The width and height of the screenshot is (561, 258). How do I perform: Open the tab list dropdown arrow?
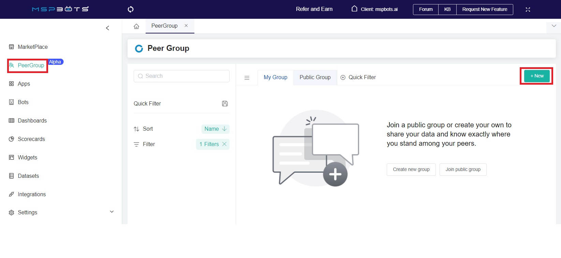point(554,26)
